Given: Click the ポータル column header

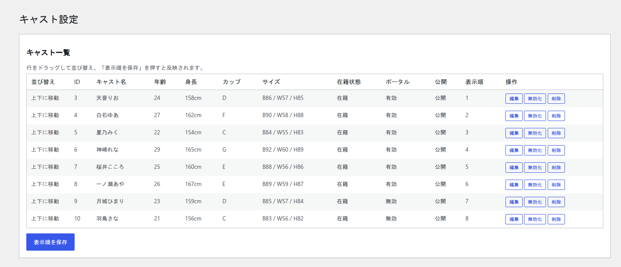Looking at the screenshot, I should 398,82.
